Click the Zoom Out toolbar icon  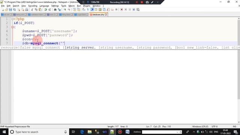click(69, 9)
